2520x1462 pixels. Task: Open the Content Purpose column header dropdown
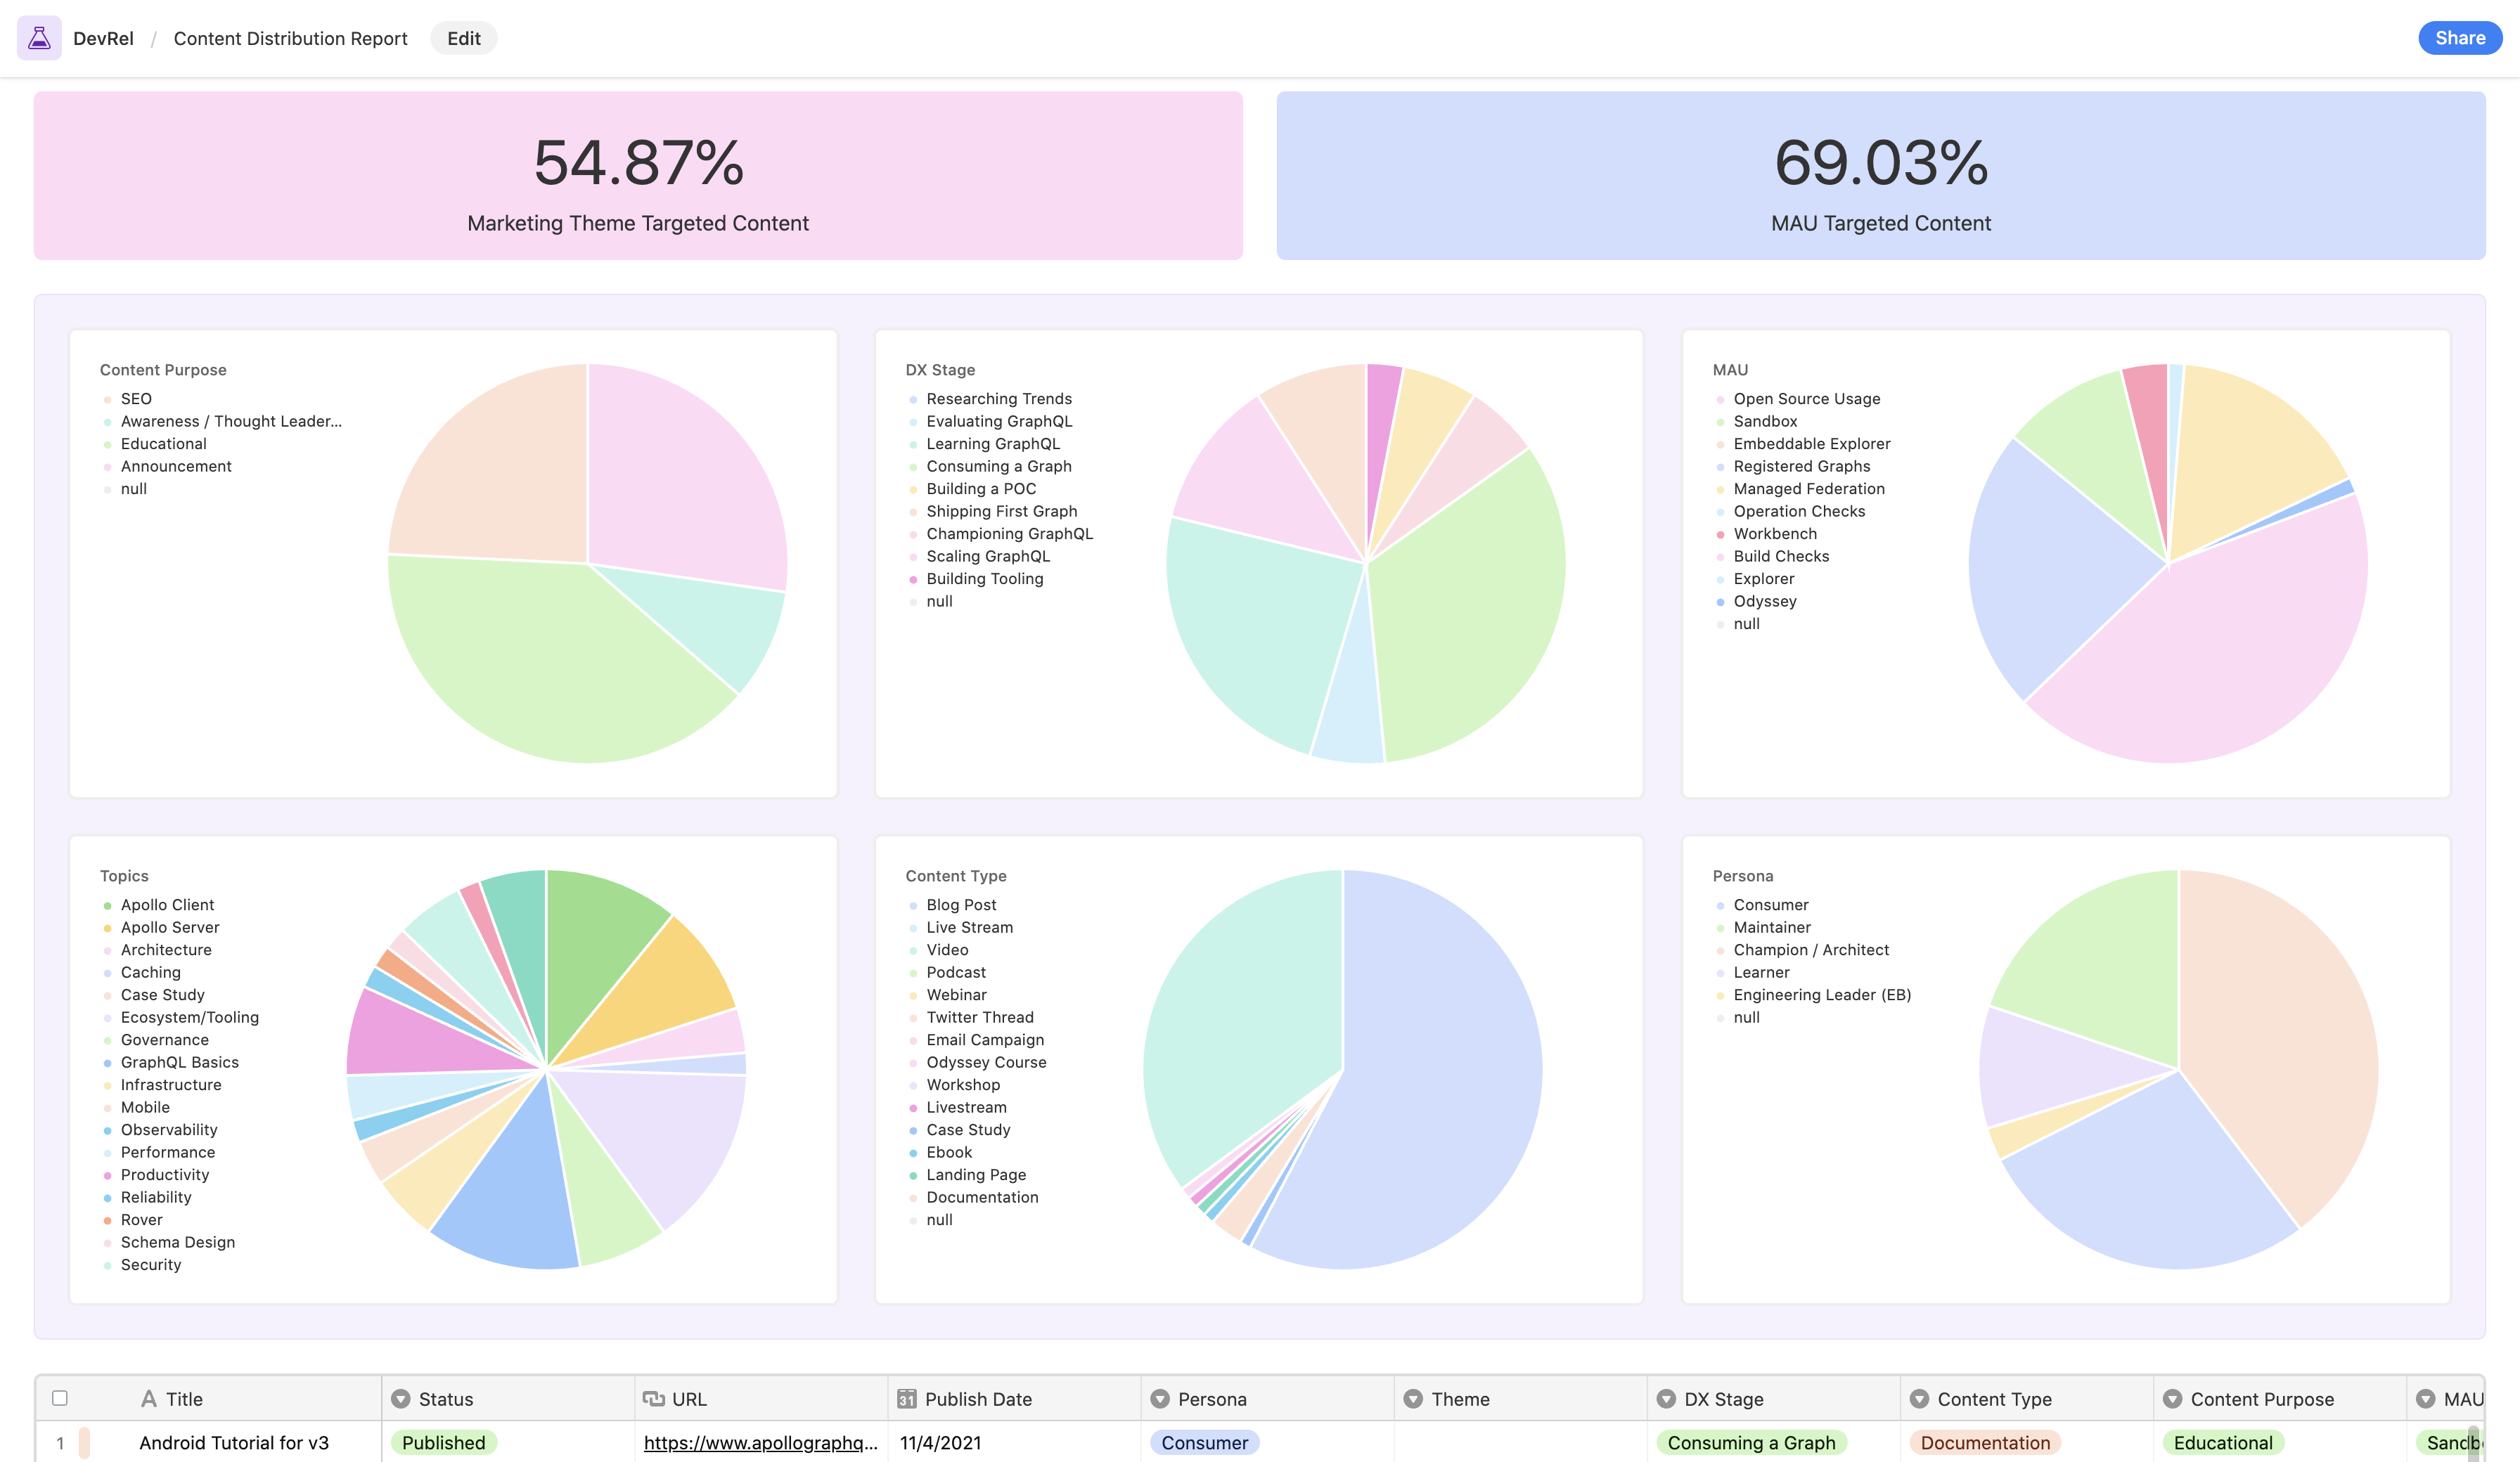click(2171, 1399)
